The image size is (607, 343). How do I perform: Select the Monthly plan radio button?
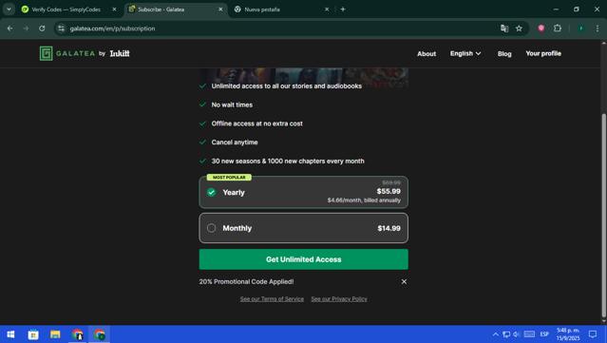click(x=212, y=228)
